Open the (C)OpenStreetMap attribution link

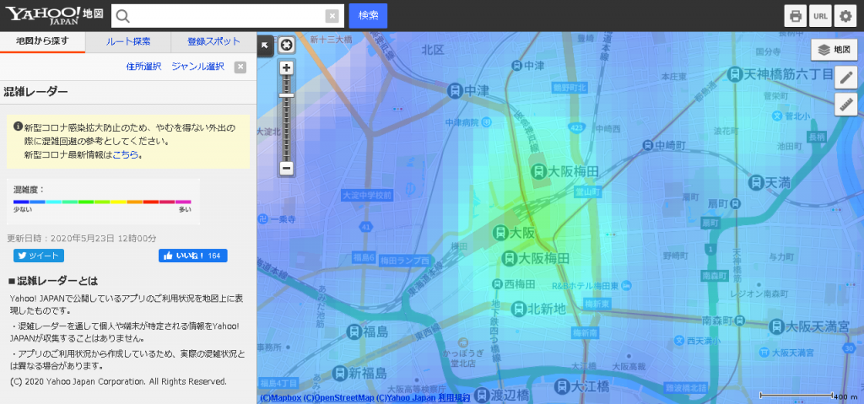[339, 398]
